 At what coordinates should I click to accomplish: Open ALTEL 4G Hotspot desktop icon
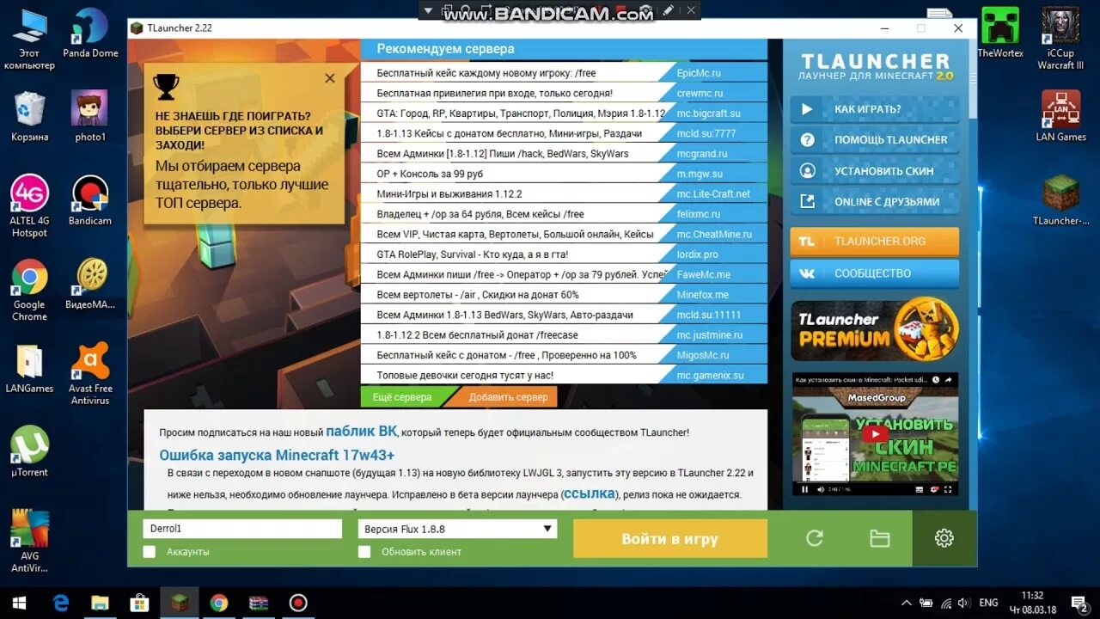tap(29, 206)
